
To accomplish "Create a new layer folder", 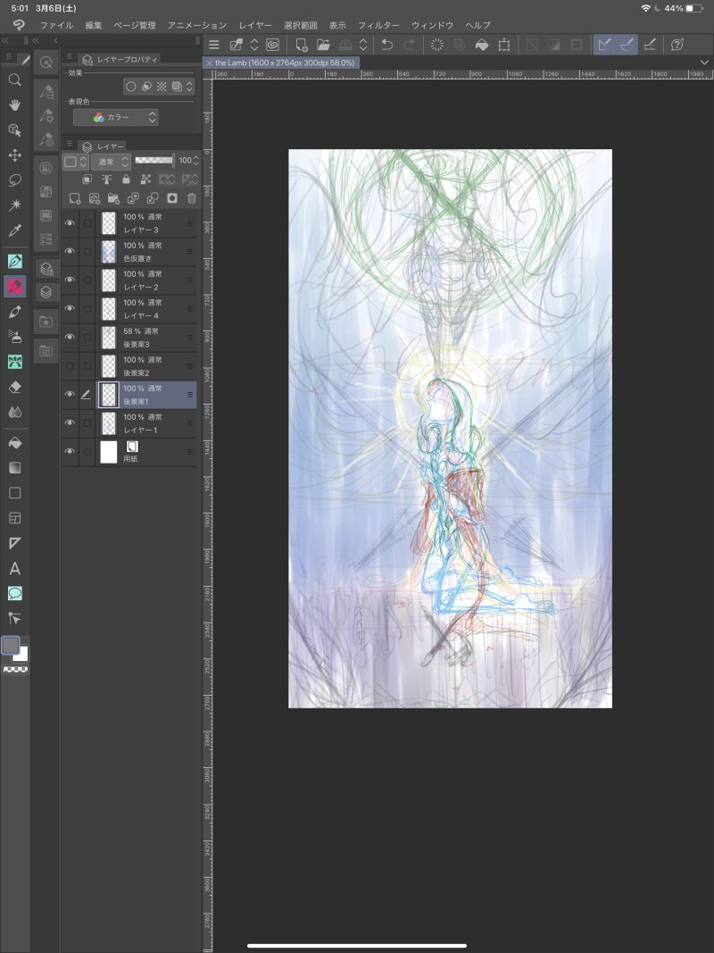I will click(113, 198).
